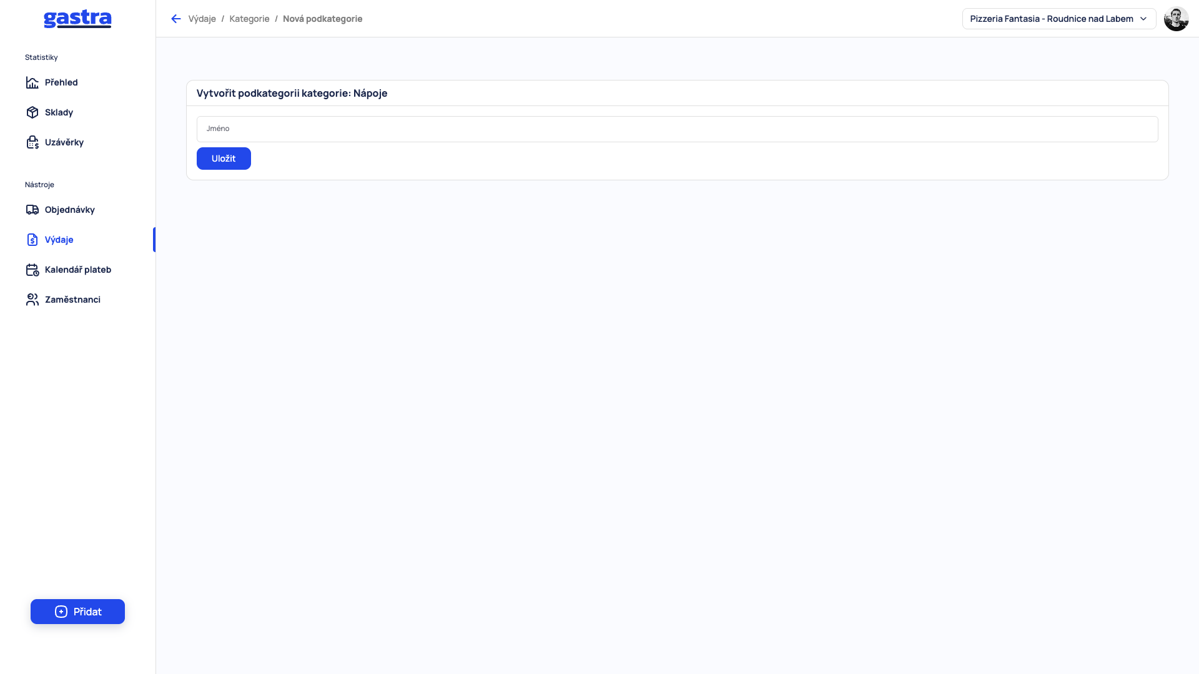Click the Výdaje document icon

pos(32,240)
